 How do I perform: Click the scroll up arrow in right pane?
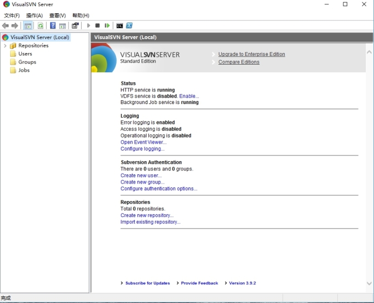(x=369, y=52)
